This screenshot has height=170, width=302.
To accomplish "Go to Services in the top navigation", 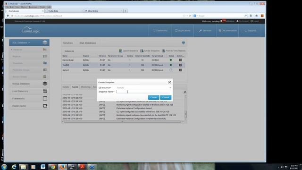I will pos(205,30).
